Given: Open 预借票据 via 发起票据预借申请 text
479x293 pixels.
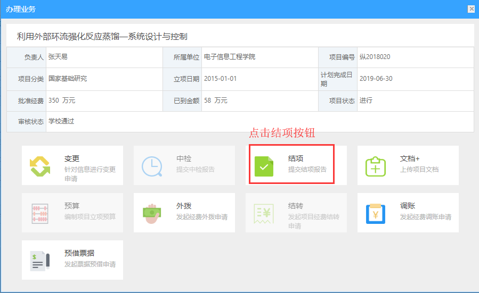Looking at the screenshot, I should [x=90, y=264].
